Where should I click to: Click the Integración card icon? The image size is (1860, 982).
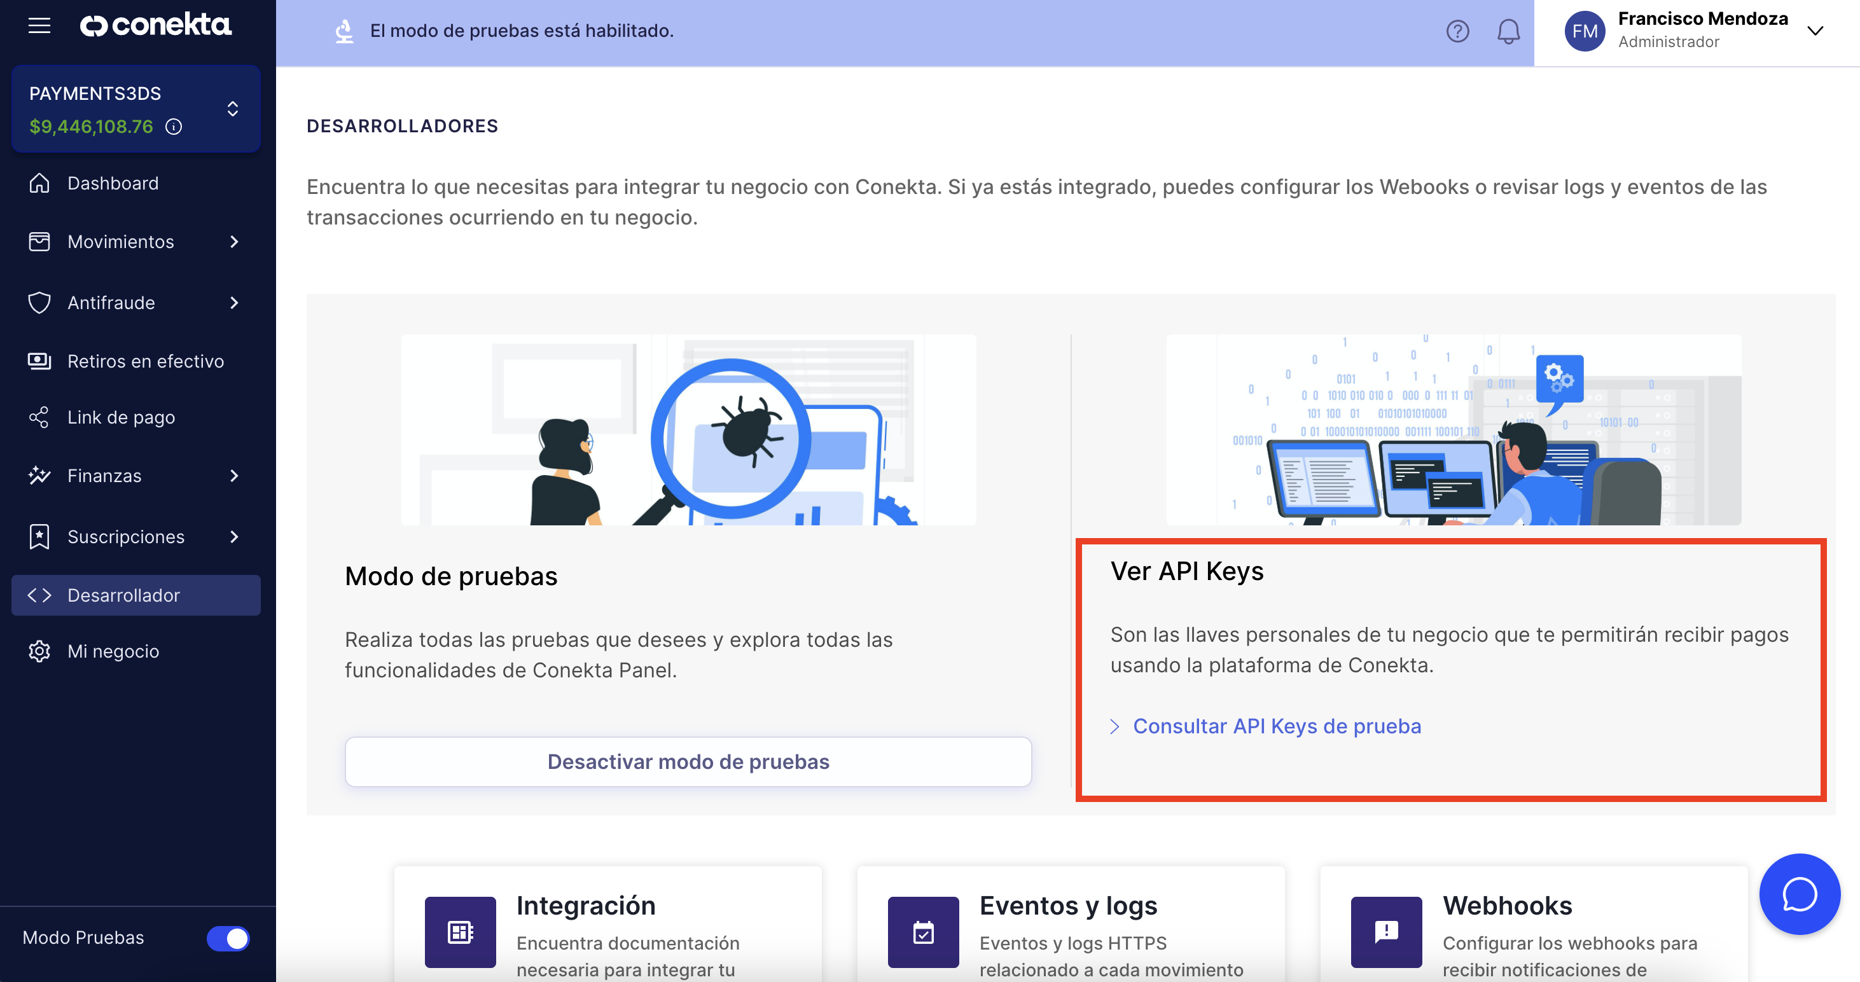tap(460, 932)
